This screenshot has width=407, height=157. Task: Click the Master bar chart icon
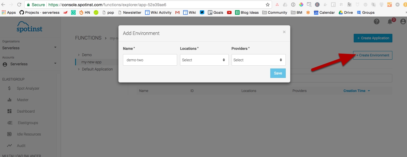pyautogui.click(x=9, y=100)
